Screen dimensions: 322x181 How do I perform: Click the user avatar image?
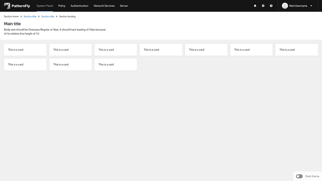click(x=285, y=6)
